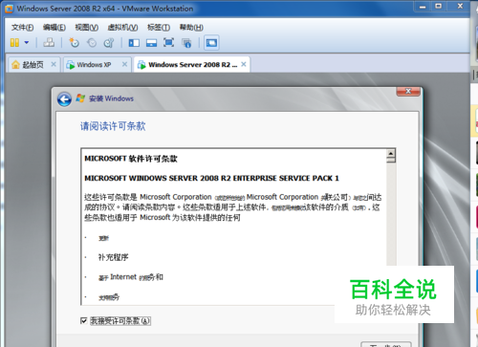Revert to snapshot toolbar icon
478x347 pixels.
click(92, 42)
